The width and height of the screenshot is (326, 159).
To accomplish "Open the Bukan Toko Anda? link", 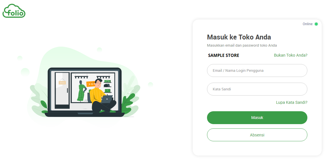I will [290, 55].
